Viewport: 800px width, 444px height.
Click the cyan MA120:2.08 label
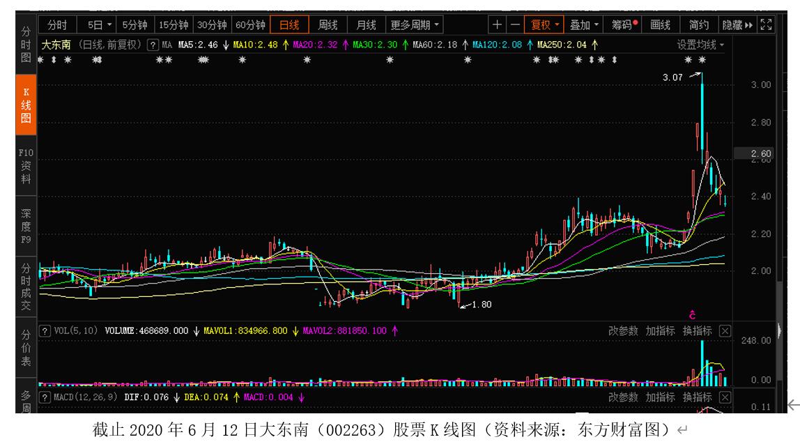point(497,45)
